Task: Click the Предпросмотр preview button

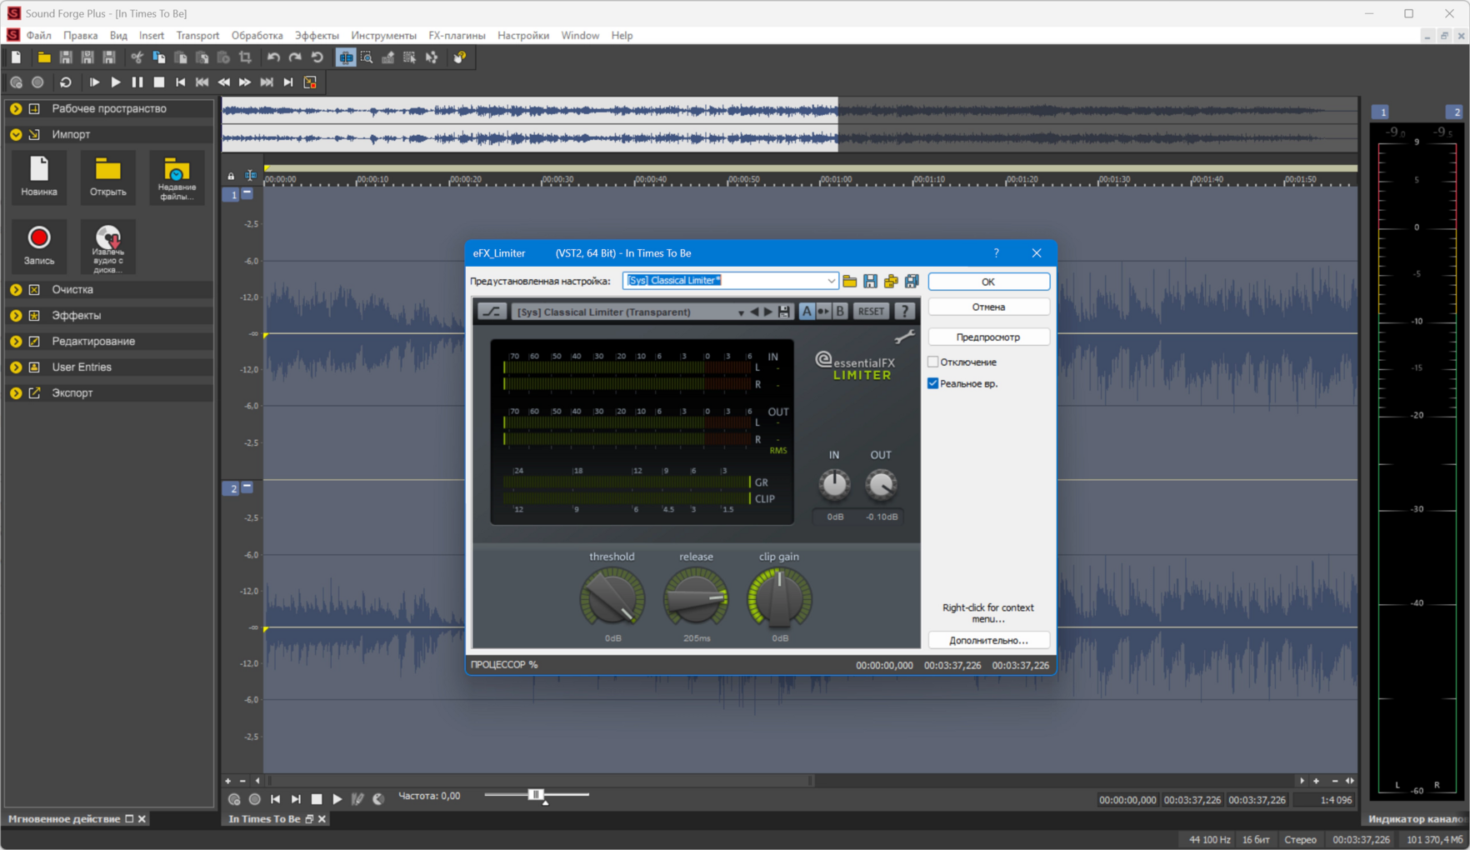Action: coord(988,337)
